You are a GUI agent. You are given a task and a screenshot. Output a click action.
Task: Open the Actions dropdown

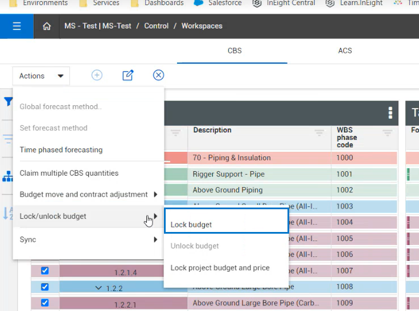(41, 76)
